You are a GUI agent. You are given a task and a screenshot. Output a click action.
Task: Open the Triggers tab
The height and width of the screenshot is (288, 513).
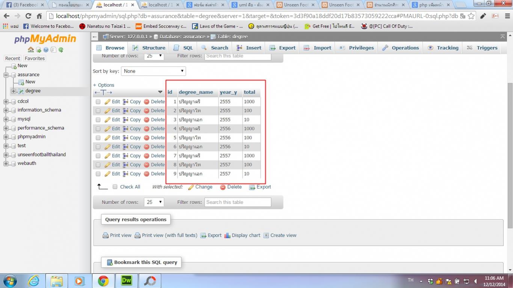(x=482, y=48)
